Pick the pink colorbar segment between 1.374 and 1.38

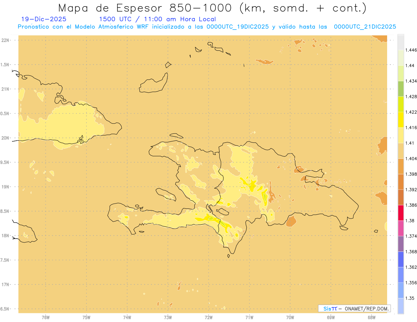[x=401, y=228]
